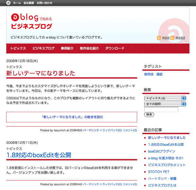
Task: Click the a-blog logo icon in top bar
Action: click(x=8, y=3)
